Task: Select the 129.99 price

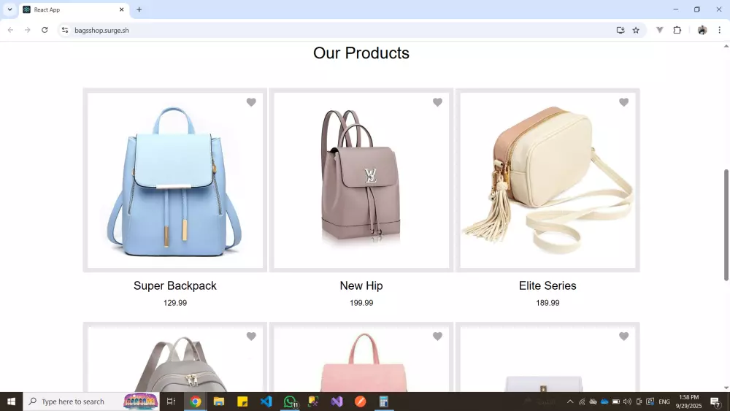Action: click(x=175, y=303)
